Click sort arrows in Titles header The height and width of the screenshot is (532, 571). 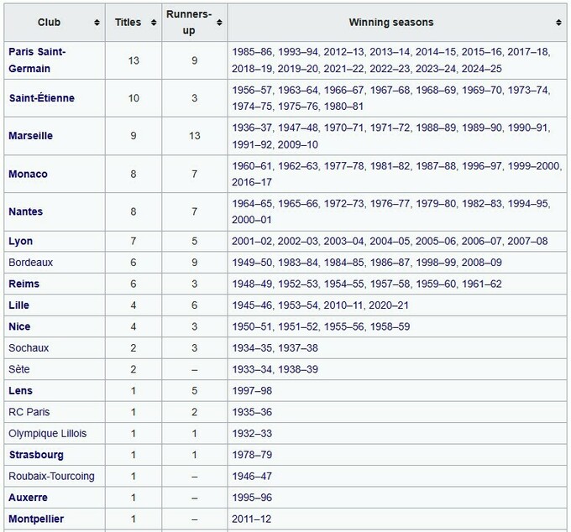[154, 23]
